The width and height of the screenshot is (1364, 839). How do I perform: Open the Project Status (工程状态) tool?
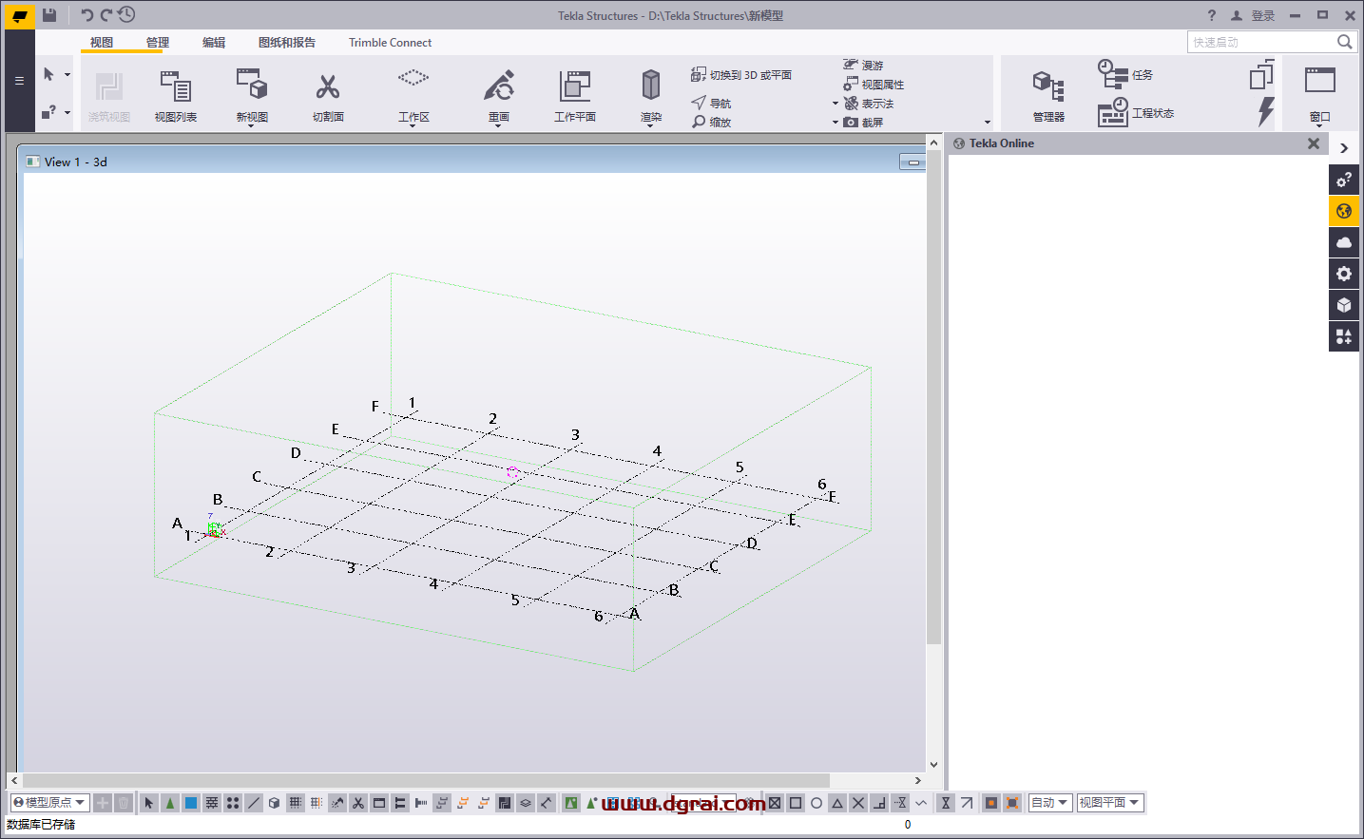[1136, 112]
